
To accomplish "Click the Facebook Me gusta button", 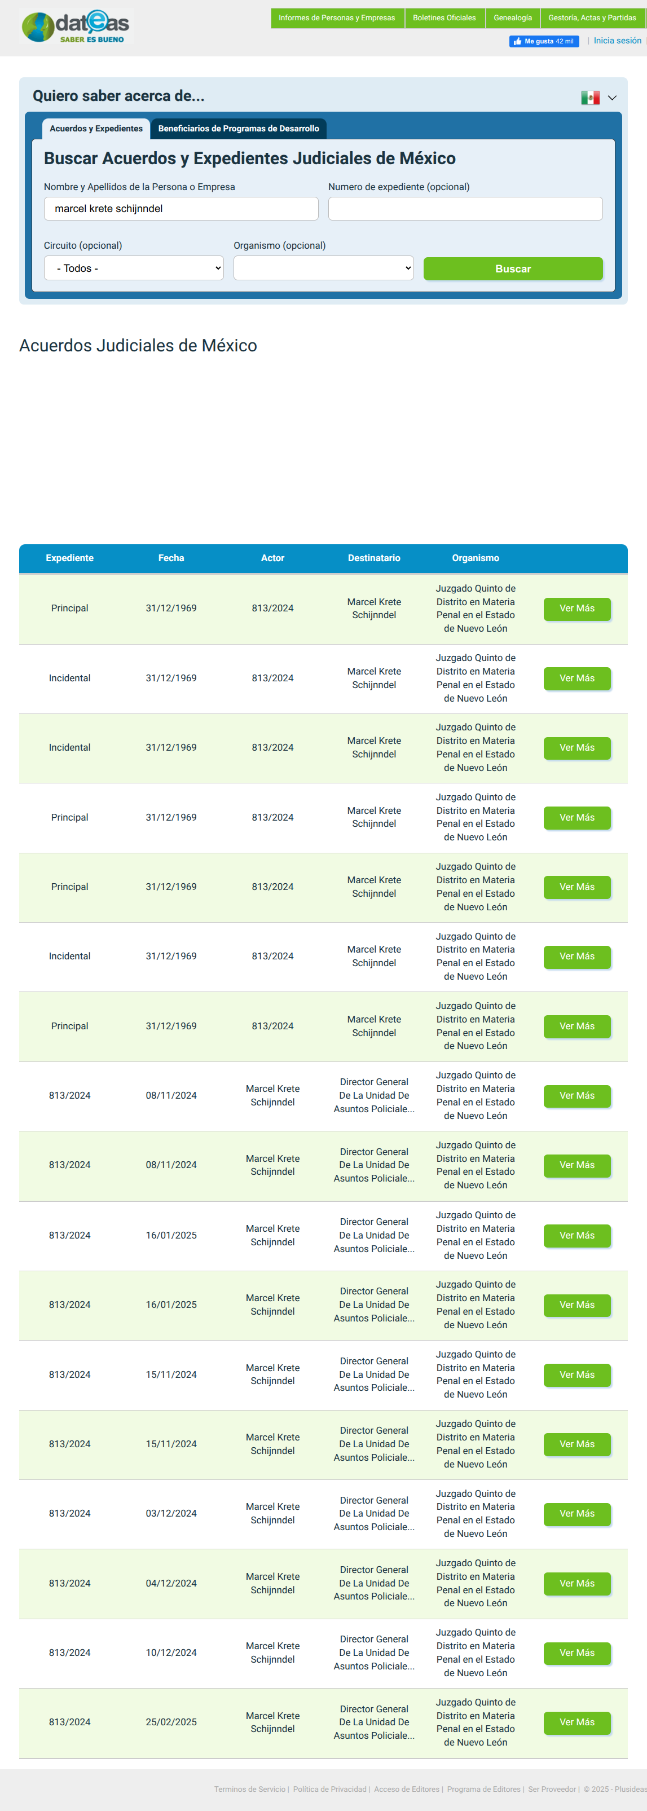I will pyautogui.click(x=544, y=42).
